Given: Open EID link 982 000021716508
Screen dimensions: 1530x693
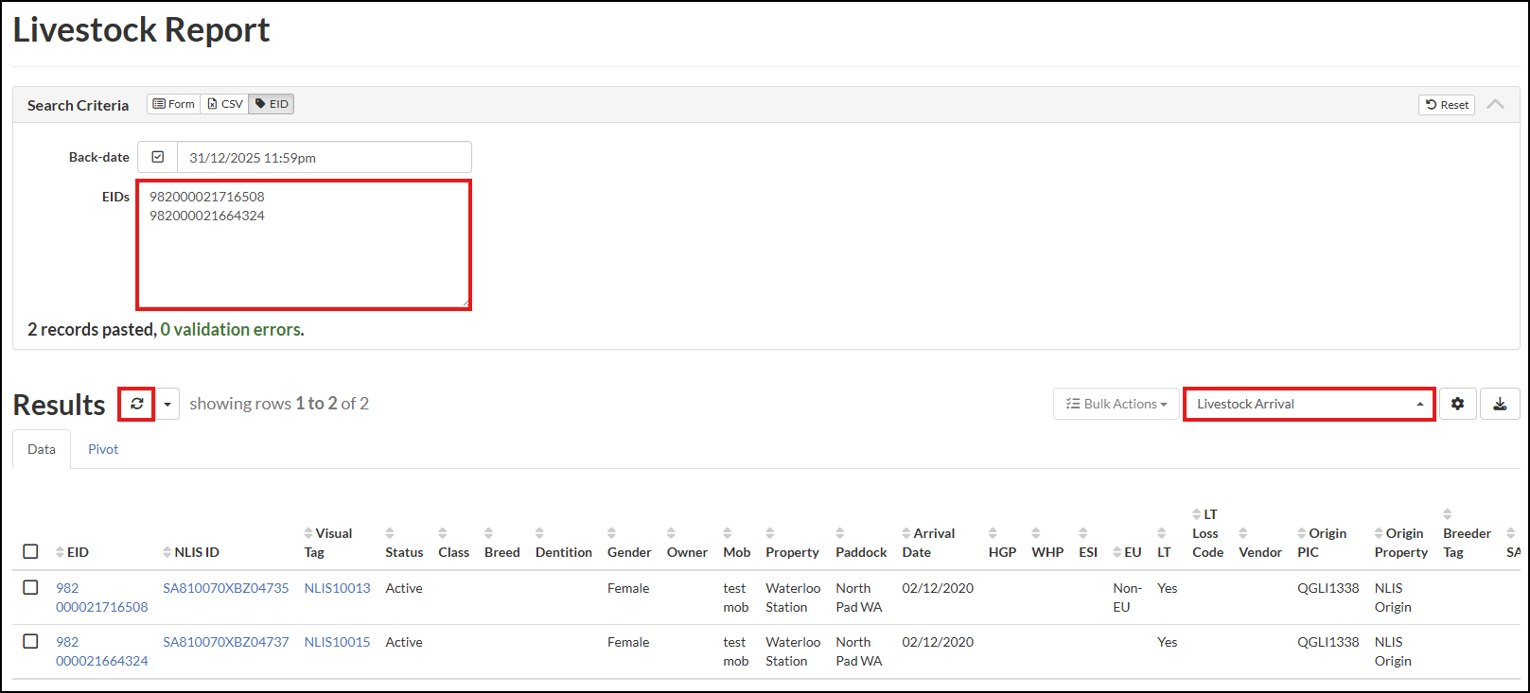Looking at the screenshot, I should [x=101, y=598].
